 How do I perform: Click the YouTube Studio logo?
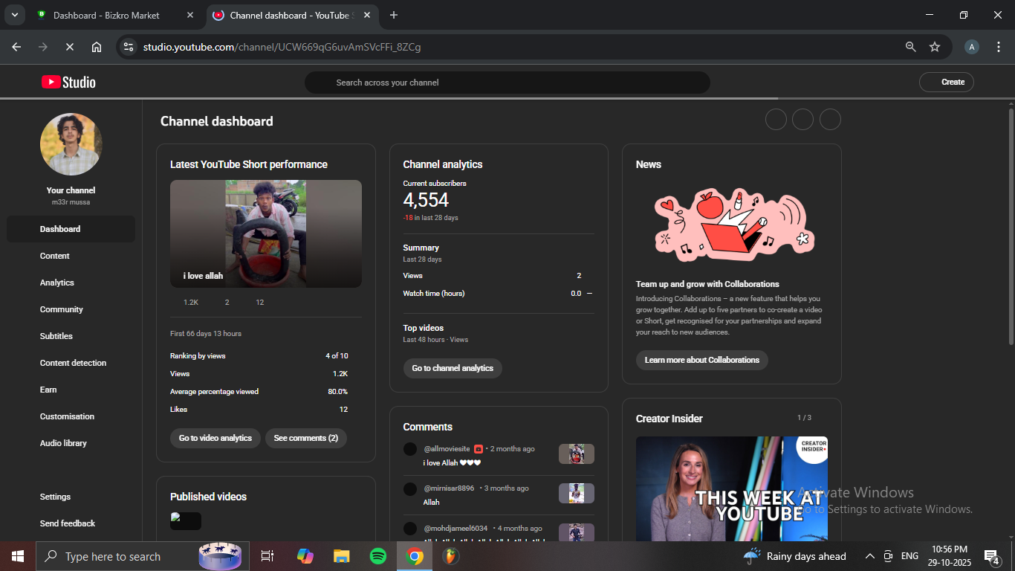(68, 83)
